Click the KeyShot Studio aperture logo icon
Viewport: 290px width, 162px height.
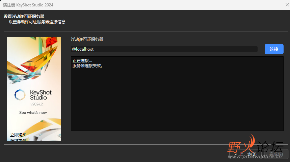(20, 95)
